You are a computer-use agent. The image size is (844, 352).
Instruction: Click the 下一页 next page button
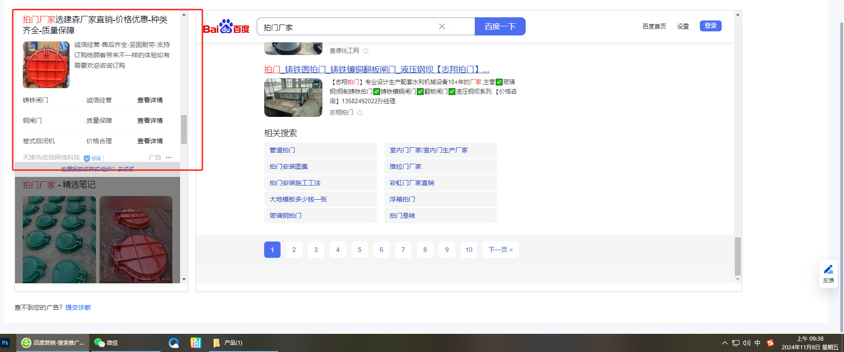coord(500,250)
